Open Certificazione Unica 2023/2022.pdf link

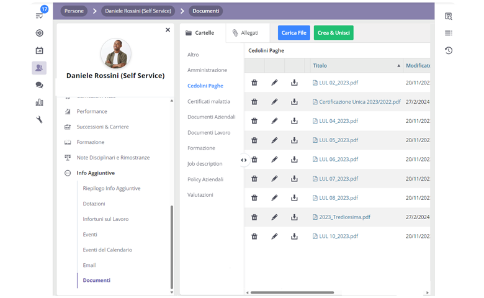(x=359, y=102)
